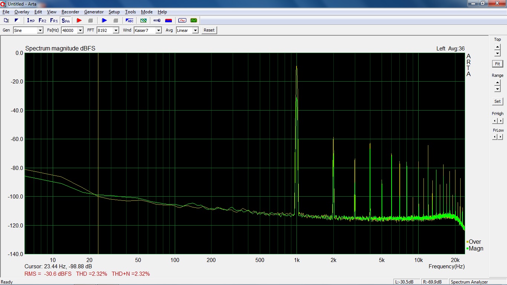Select the FR1 single-channel frequency response mode
The width and height of the screenshot is (507, 285).
54,20
